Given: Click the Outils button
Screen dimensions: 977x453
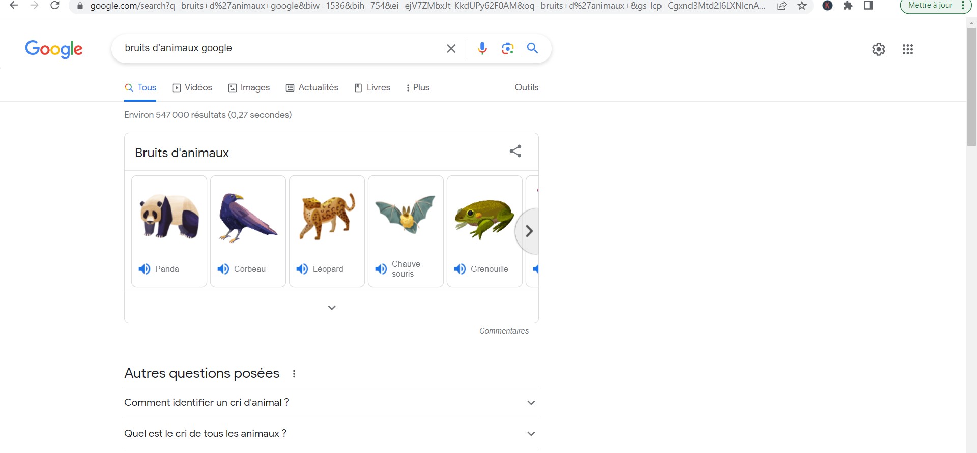Looking at the screenshot, I should pos(526,87).
